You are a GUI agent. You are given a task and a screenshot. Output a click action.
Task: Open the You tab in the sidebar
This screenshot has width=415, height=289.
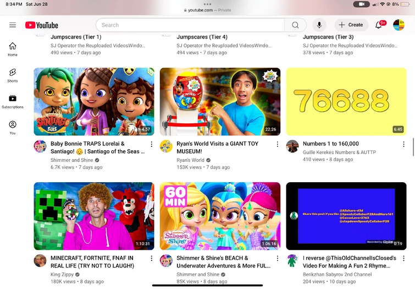[x=13, y=128]
